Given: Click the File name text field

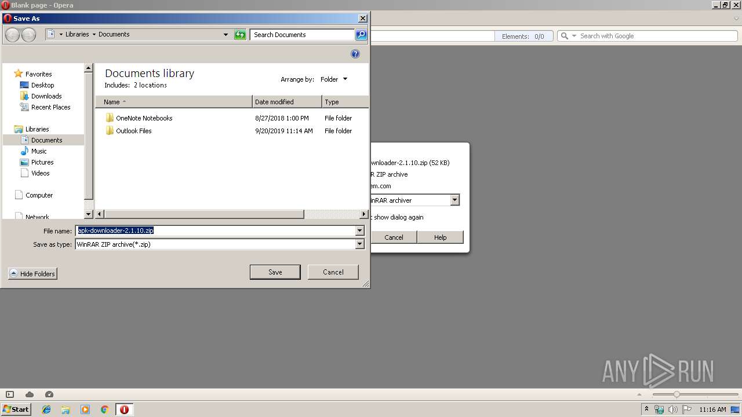Looking at the screenshot, I should click(x=216, y=231).
